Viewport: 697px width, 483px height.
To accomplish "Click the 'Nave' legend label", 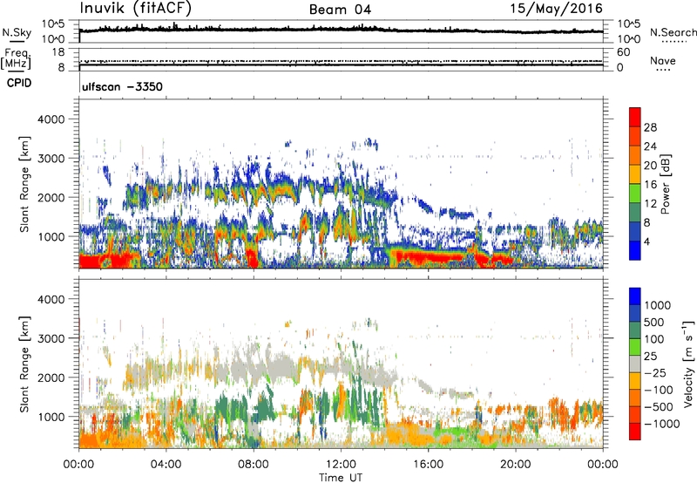I will pos(663,60).
